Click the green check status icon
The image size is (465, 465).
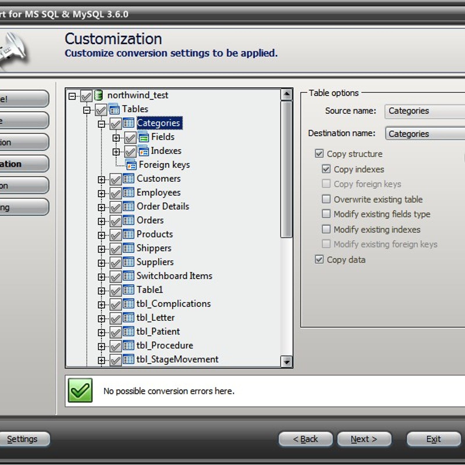coord(80,390)
